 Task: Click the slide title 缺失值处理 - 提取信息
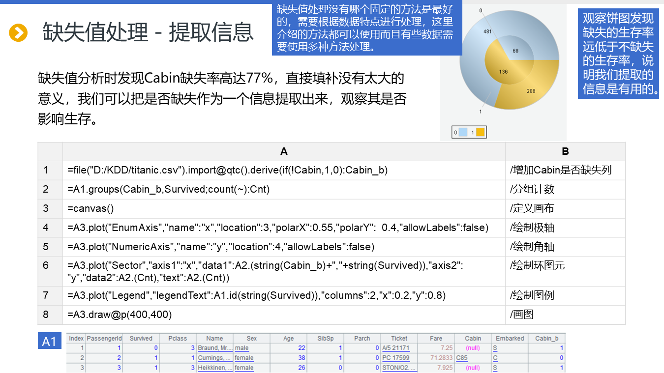[x=148, y=32]
